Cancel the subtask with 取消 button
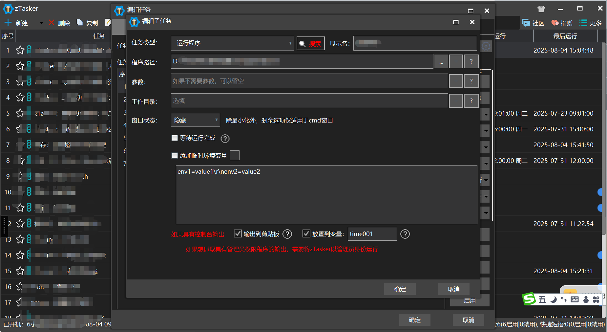This screenshot has height=332, width=607. pos(453,289)
